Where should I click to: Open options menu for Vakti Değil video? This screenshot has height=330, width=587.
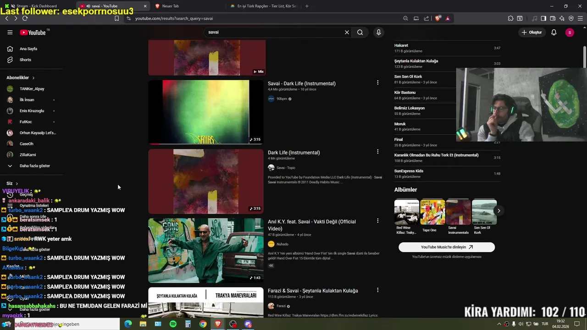point(377,221)
